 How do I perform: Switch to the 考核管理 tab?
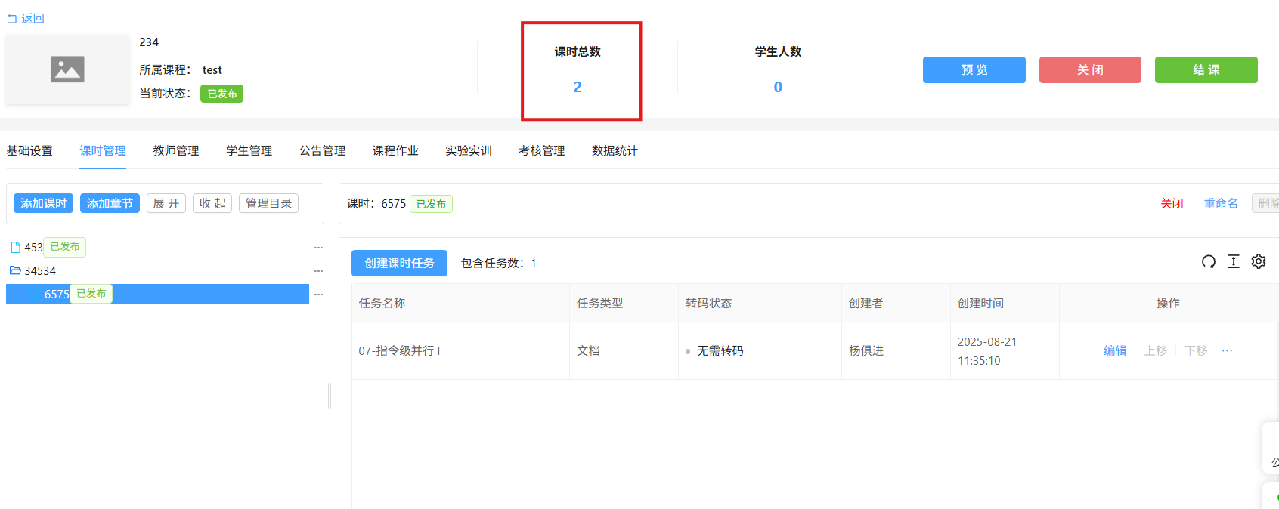(x=541, y=150)
